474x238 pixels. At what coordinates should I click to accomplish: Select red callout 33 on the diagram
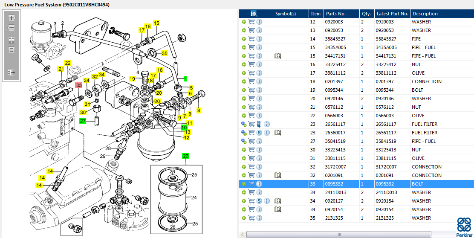tap(79, 85)
